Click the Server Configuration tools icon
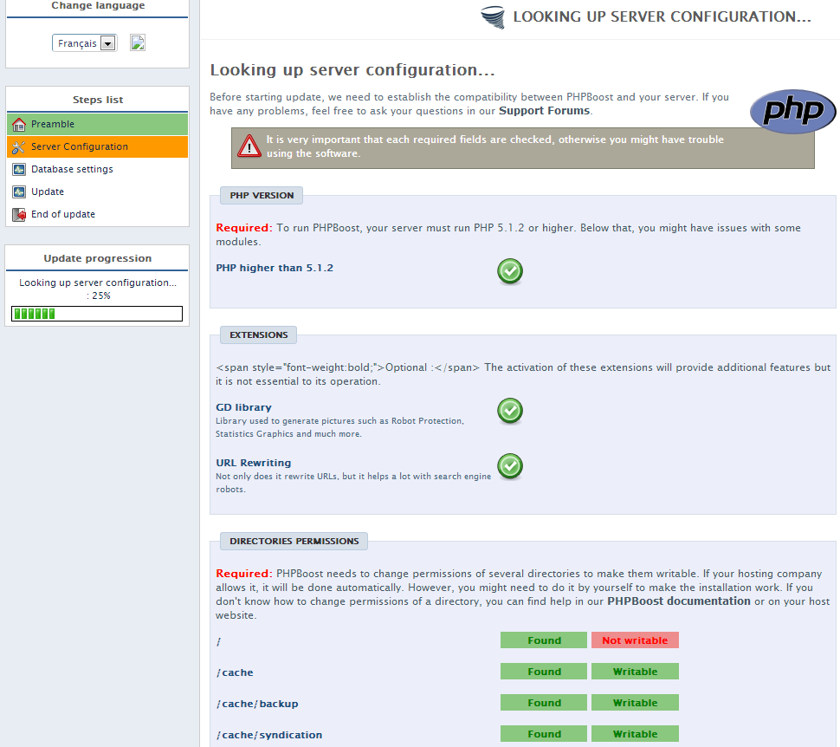This screenshot has height=747, width=840. click(x=19, y=146)
